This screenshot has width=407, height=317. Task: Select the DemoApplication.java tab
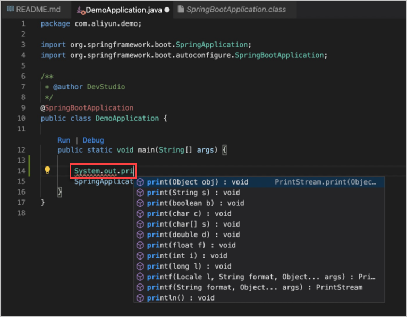click(x=123, y=10)
